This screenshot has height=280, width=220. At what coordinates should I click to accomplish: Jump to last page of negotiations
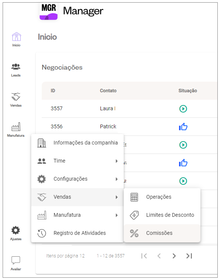point(189,256)
